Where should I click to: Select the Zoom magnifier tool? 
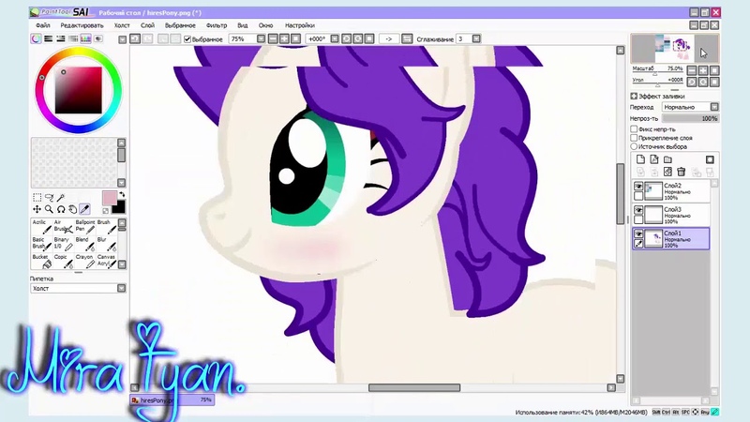click(x=49, y=209)
